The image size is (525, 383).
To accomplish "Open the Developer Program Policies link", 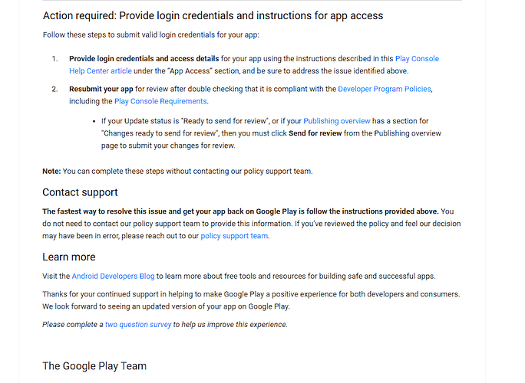I will point(384,90).
